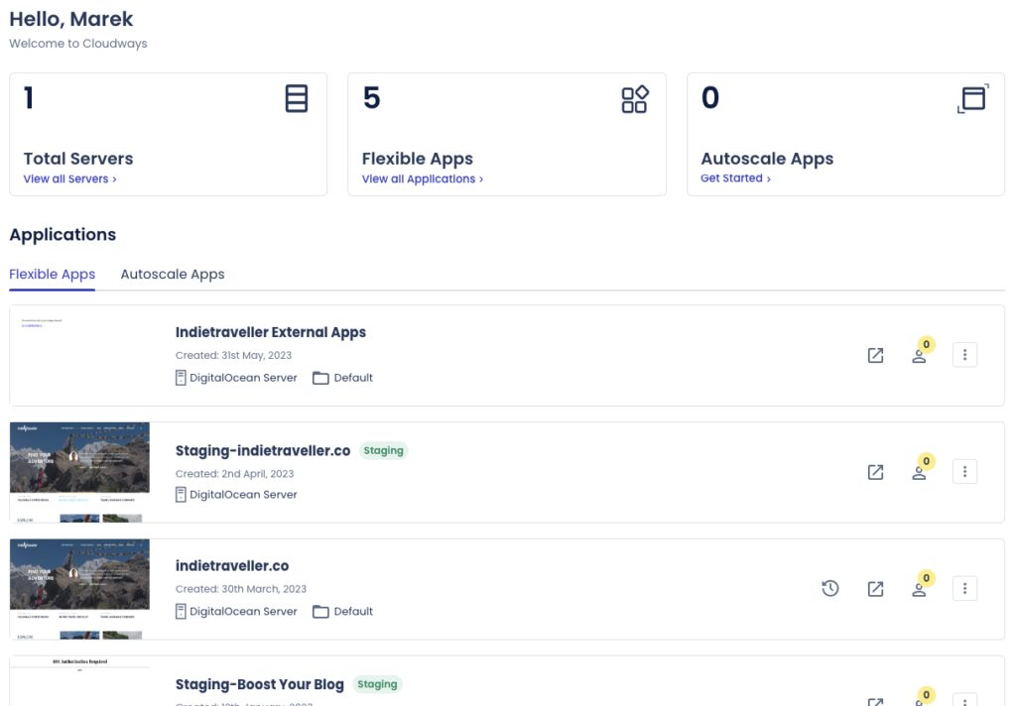
Task: Follow the View all Servers link
Action: (x=70, y=178)
